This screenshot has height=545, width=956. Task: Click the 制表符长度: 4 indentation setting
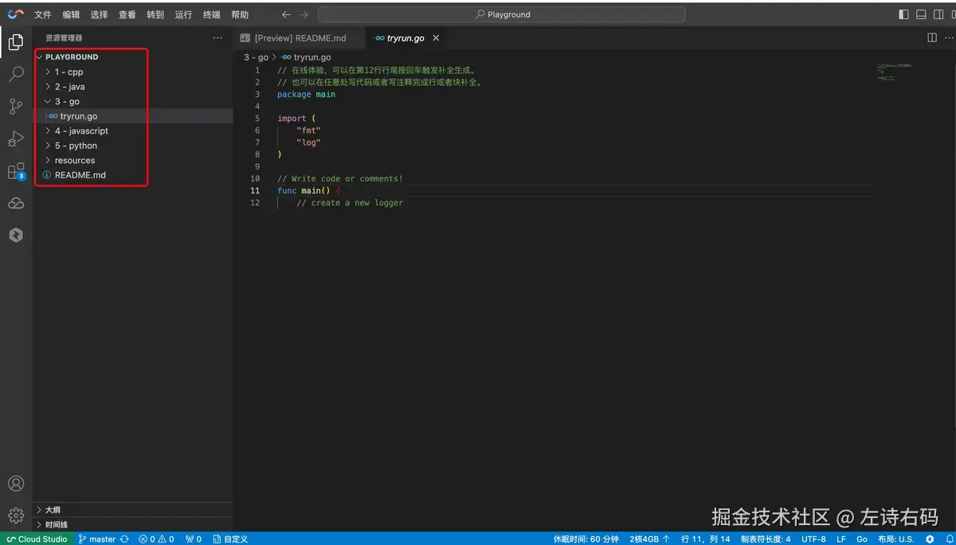click(x=766, y=539)
